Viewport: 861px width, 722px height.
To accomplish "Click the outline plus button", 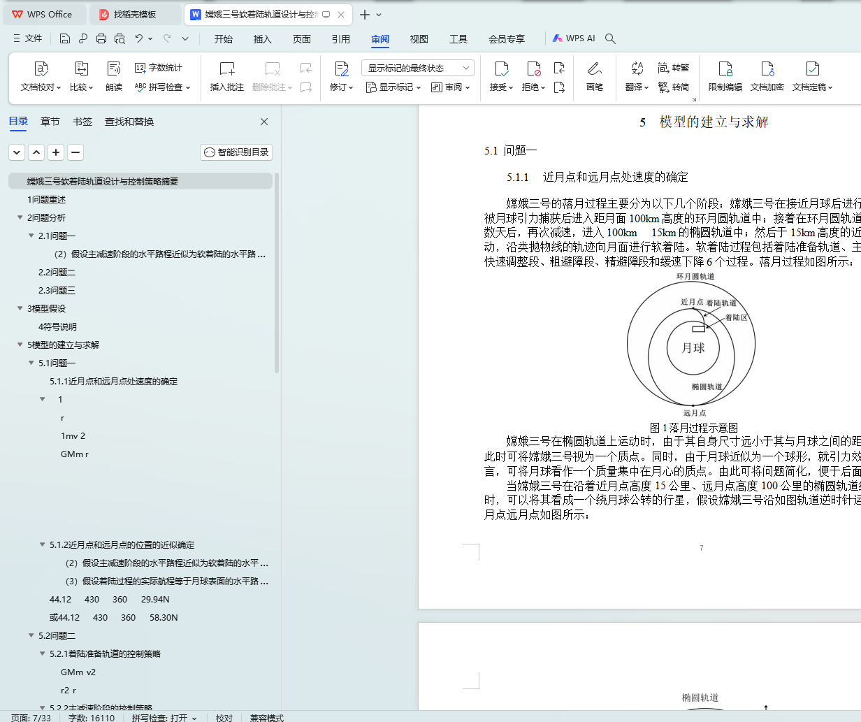I will point(56,152).
